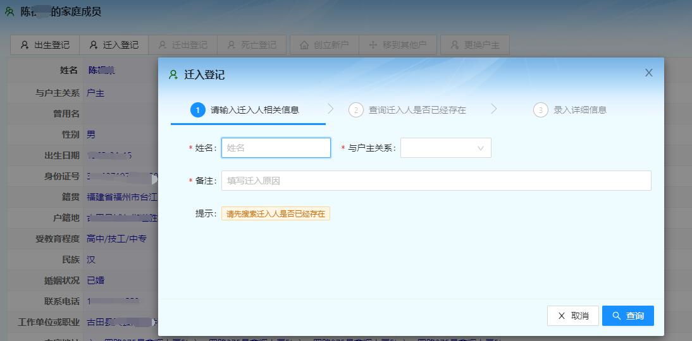Click the 的家庭成员 page title
692x341 pixels.
click(75, 12)
